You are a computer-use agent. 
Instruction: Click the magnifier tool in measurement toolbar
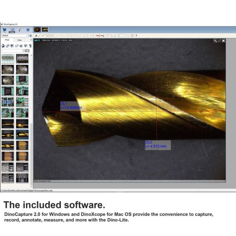[x=111, y=36]
